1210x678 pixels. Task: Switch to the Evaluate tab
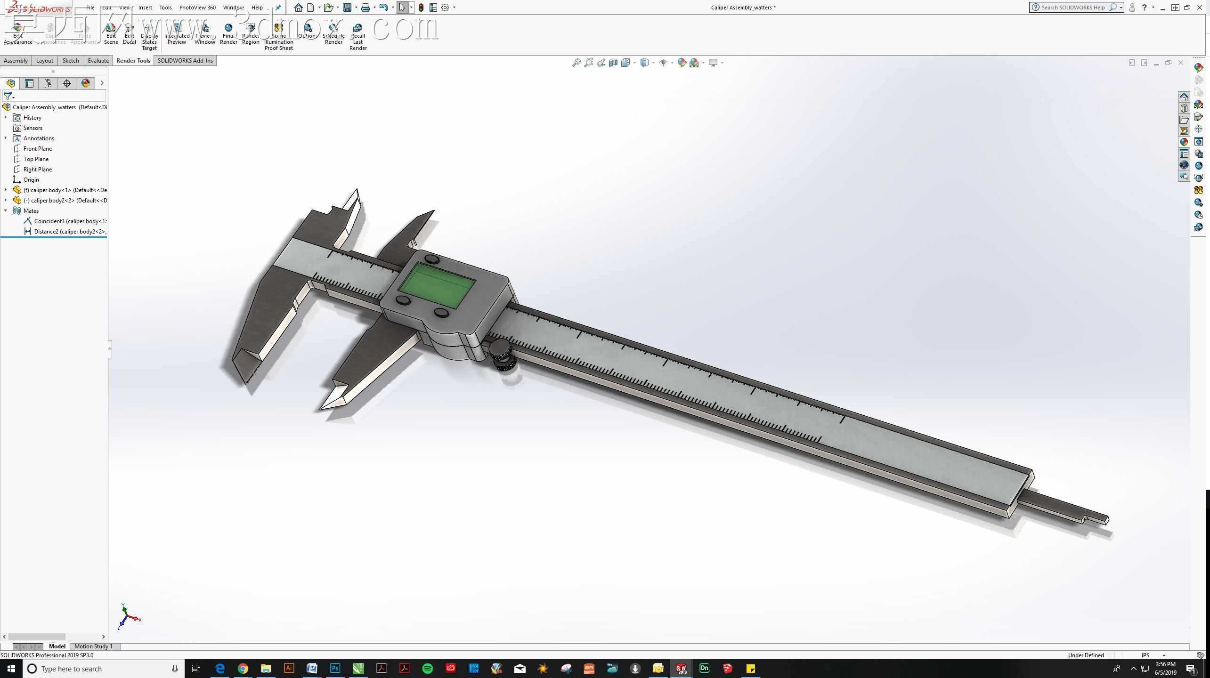coord(98,61)
